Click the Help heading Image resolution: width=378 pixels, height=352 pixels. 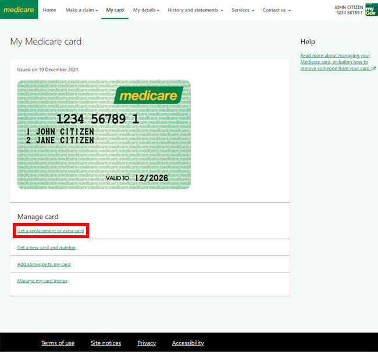[308, 42]
